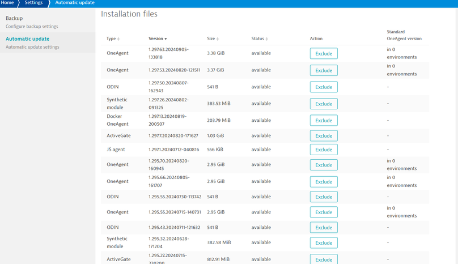The width and height of the screenshot is (458, 264).
Task: Exclude Docker OneAgent 1.297.13
Action: pos(324,120)
